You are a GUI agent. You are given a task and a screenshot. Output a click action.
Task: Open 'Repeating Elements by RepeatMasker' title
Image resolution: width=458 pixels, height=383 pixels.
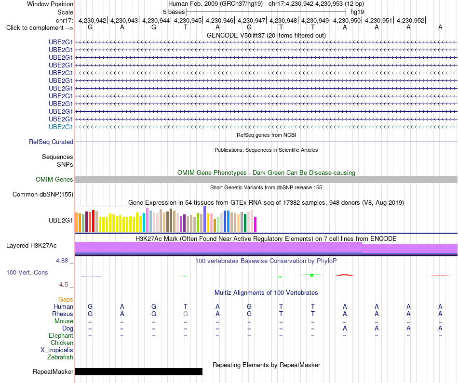pos(266,365)
